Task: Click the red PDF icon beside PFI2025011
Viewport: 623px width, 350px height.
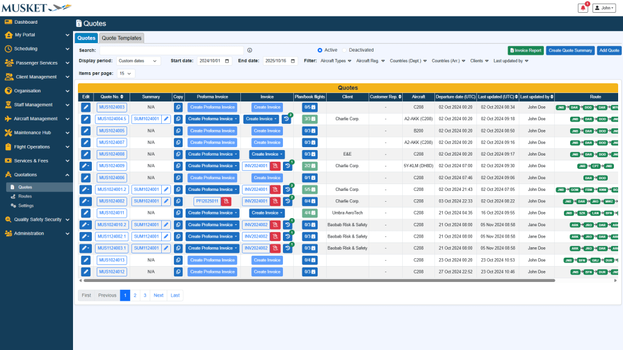Action: (x=226, y=201)
